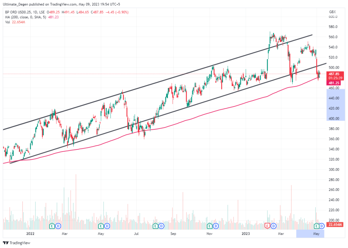Screen dimensions: 348x248
Task: Click the earnings E marker at Nov 2022
Action: coord(209,226)
